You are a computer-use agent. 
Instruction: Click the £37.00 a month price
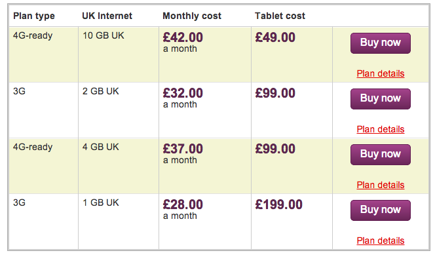183,153
